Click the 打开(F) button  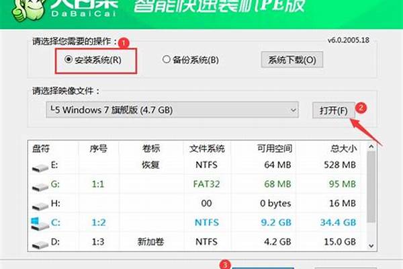[x=334, y=110]
